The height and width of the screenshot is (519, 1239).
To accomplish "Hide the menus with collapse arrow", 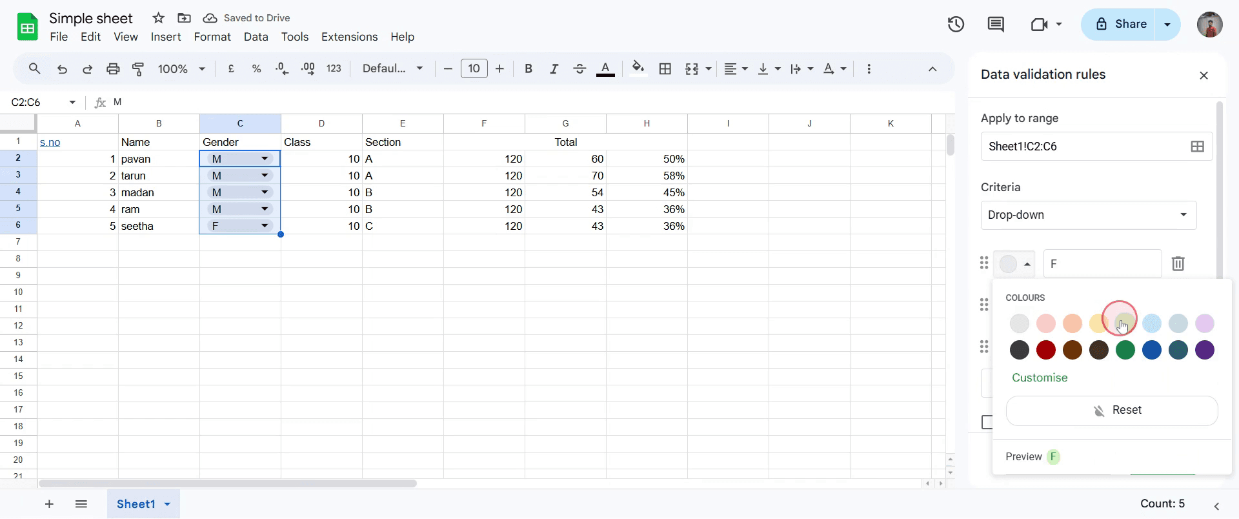I will point(932,68).
